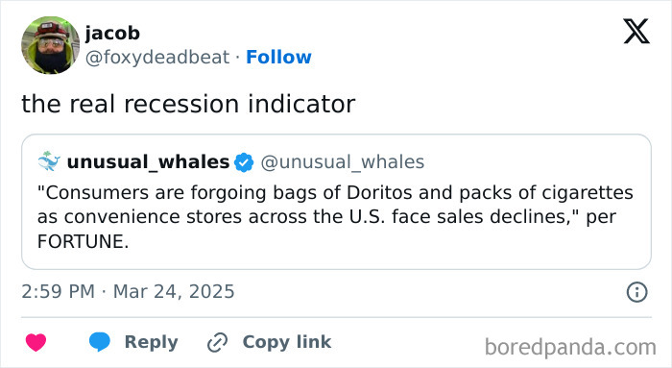Click the @unusual_whales handle
672x368 pixels.
tap(343, 162)
